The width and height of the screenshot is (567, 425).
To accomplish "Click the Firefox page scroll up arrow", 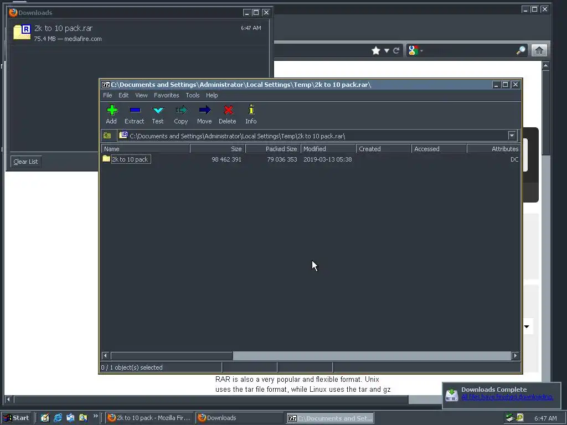I will pos(545,65).
